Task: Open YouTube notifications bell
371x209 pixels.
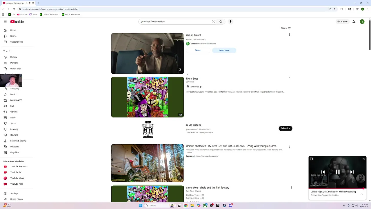Action: [354, 21]
